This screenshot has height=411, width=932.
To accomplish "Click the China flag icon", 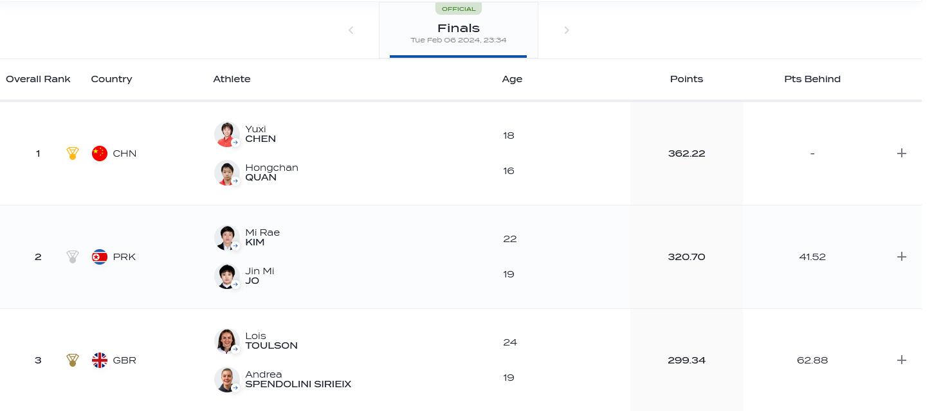I will [x=100, y=153].
